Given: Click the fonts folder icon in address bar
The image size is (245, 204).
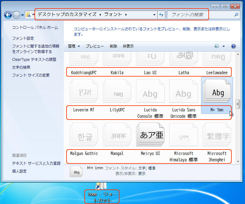Looking at the screenshot, I should 28,15.
